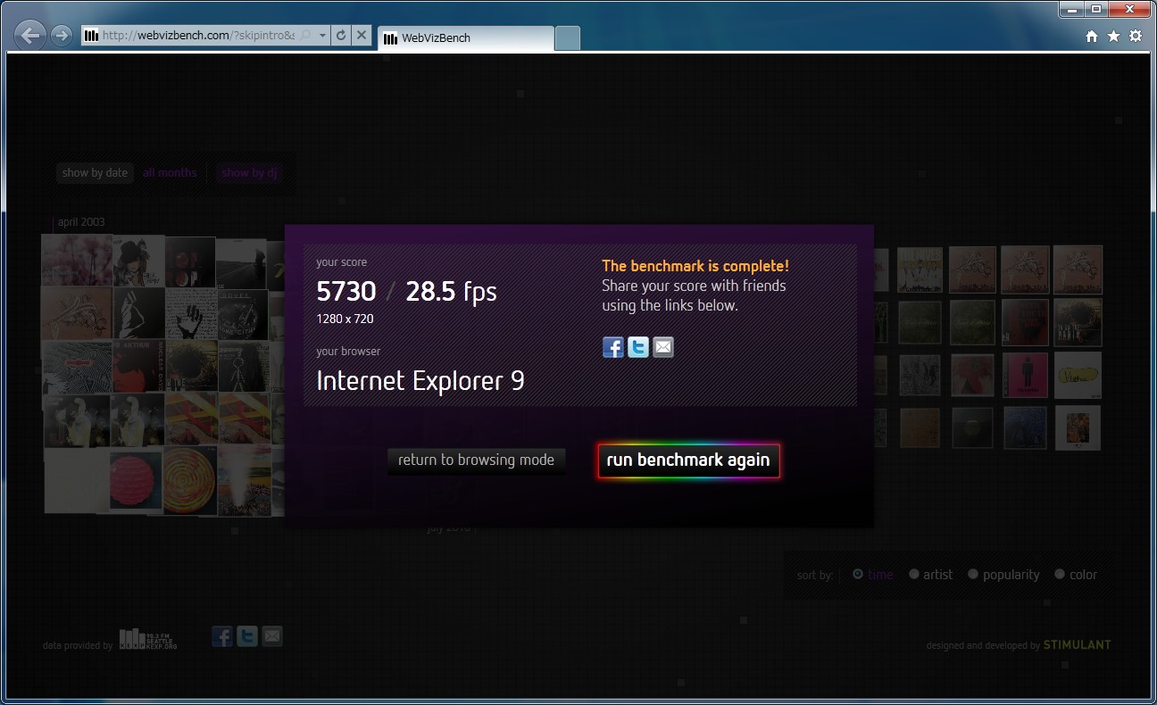Switch to 'show by dj' view

click(250, 172)
